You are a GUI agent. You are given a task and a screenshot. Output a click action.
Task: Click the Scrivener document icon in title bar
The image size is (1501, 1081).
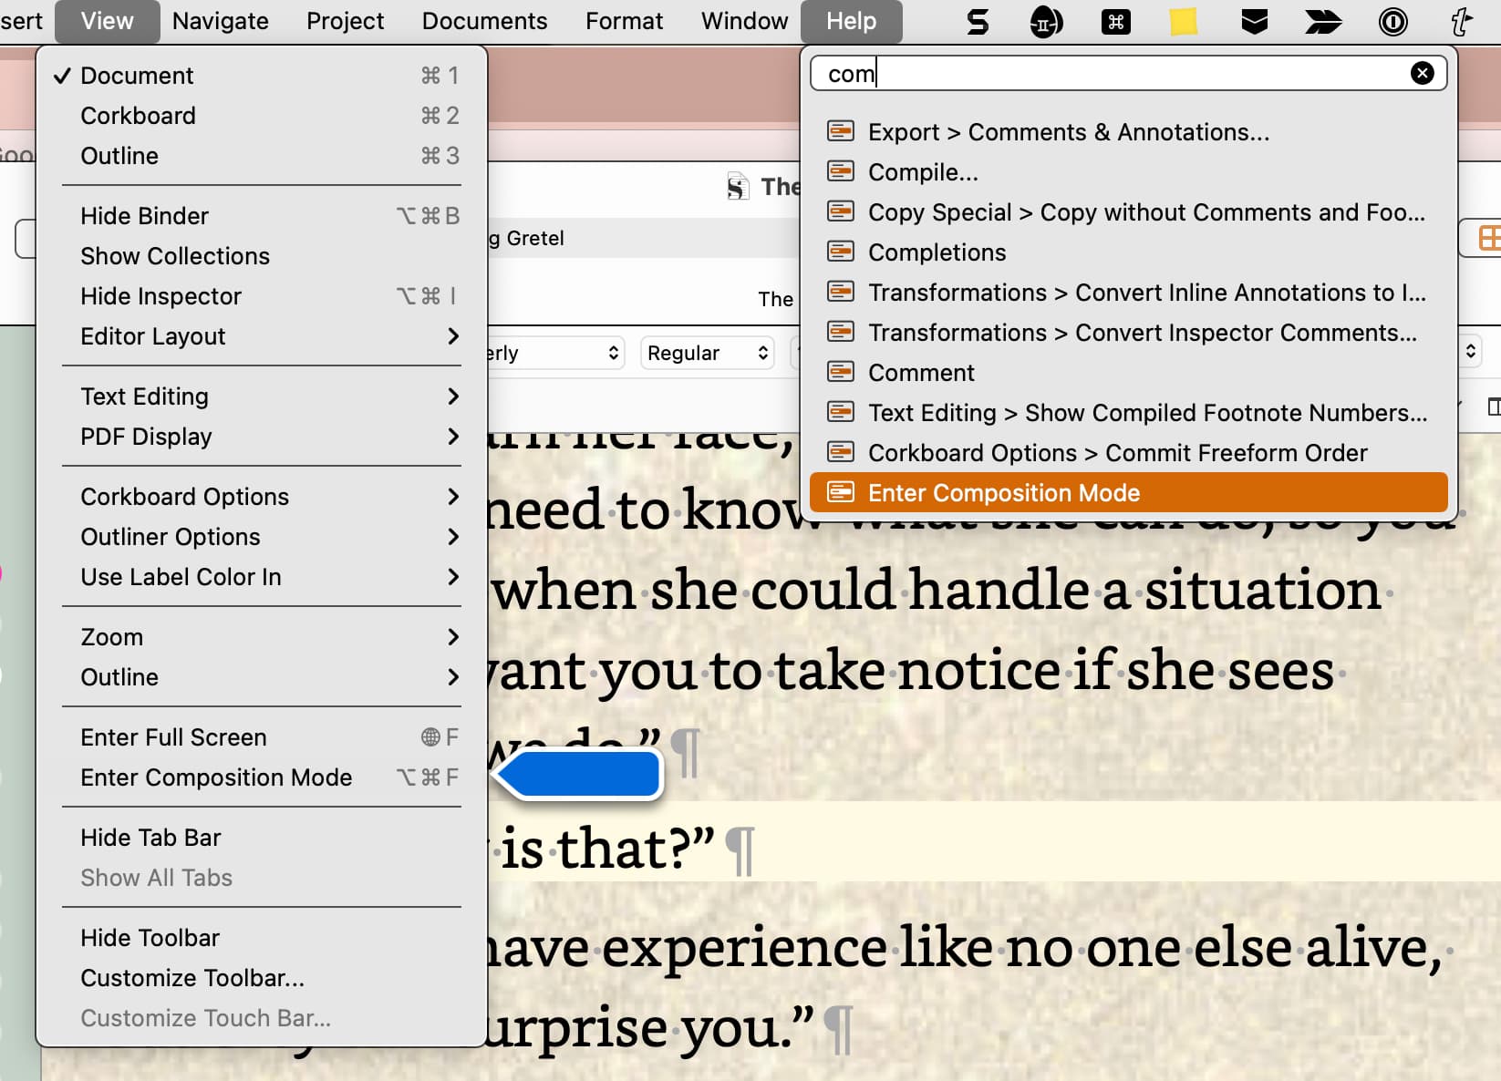click(x=738, y=186)
